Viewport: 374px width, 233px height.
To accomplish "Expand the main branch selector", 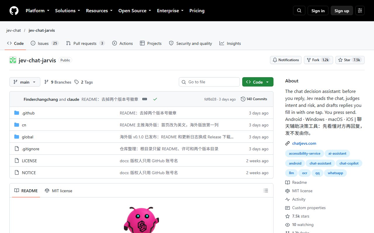I will [25, 82].
